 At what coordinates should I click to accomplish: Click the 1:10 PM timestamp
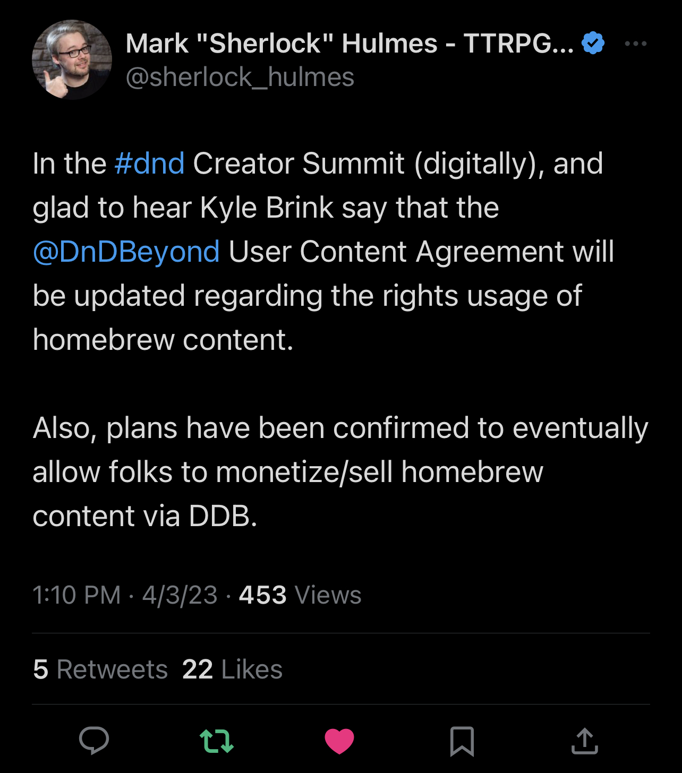[76, 595]
